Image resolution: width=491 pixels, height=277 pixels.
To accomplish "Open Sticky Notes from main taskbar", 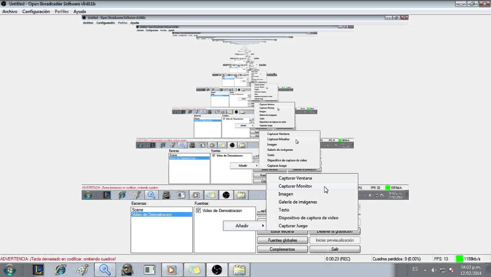I will [x=194, y=270].
